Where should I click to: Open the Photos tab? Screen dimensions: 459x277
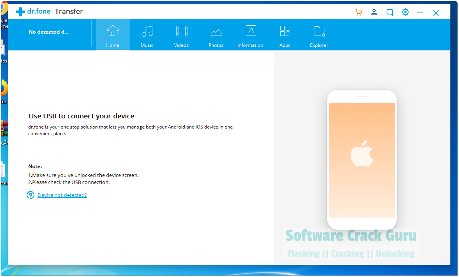click(216, 35)
